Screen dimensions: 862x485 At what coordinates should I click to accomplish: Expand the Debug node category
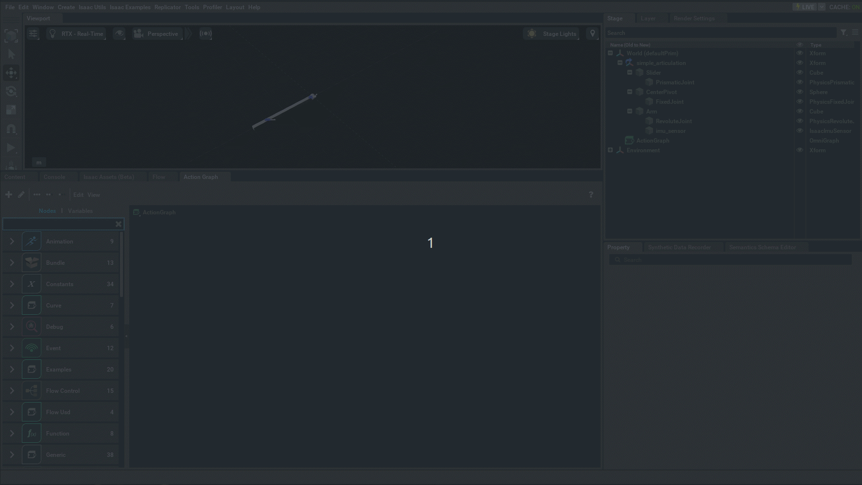point(12,326)
